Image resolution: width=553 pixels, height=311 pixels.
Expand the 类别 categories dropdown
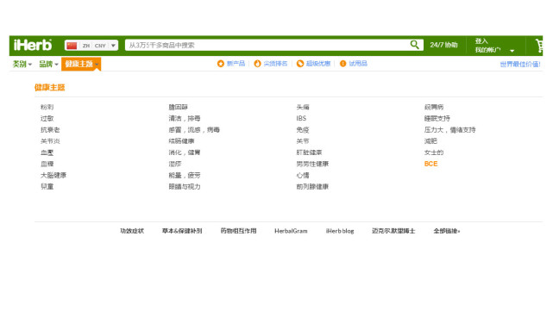[22, 64]
